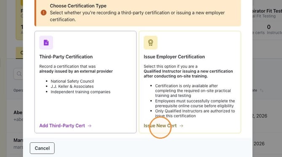Click arrow beside Add Third-Party Cert
The height and width of the screenshot is (157, 282).
(x=89, y=126)
